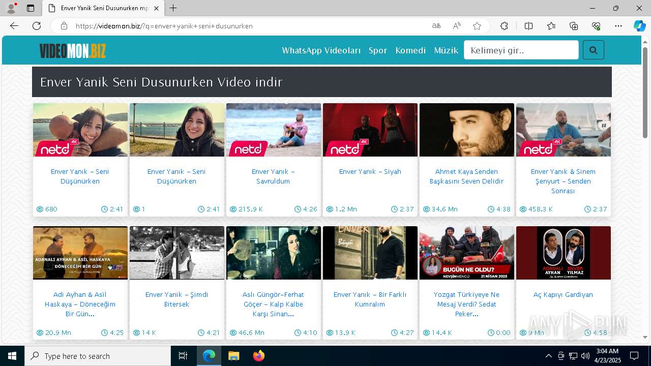Click the browser address bar URL

pos(164,26)
